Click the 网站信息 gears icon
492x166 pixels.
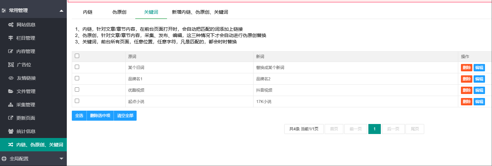tap(11, 25)
